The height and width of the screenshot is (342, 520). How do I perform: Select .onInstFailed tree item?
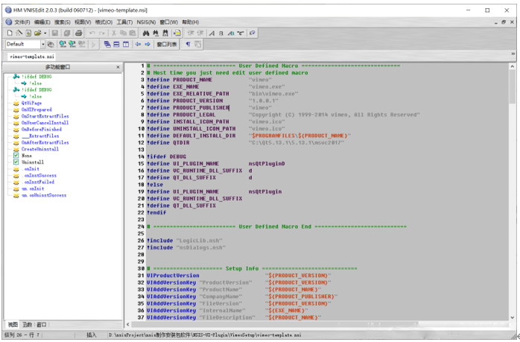coord(39,182)
